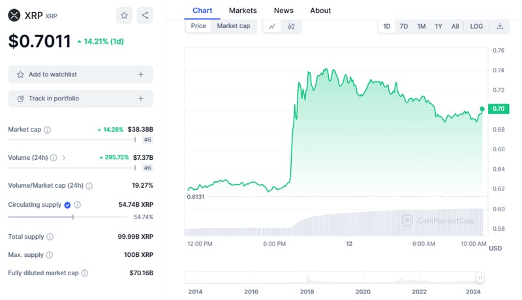Click the #6 volume rank badge
Screen dimensions: 522x300
[x=147, y=168]
